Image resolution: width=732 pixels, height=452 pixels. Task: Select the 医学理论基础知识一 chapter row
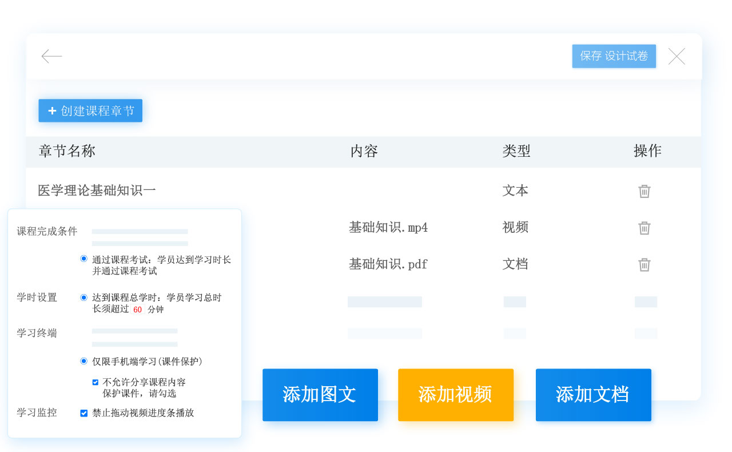coord(97,191)
